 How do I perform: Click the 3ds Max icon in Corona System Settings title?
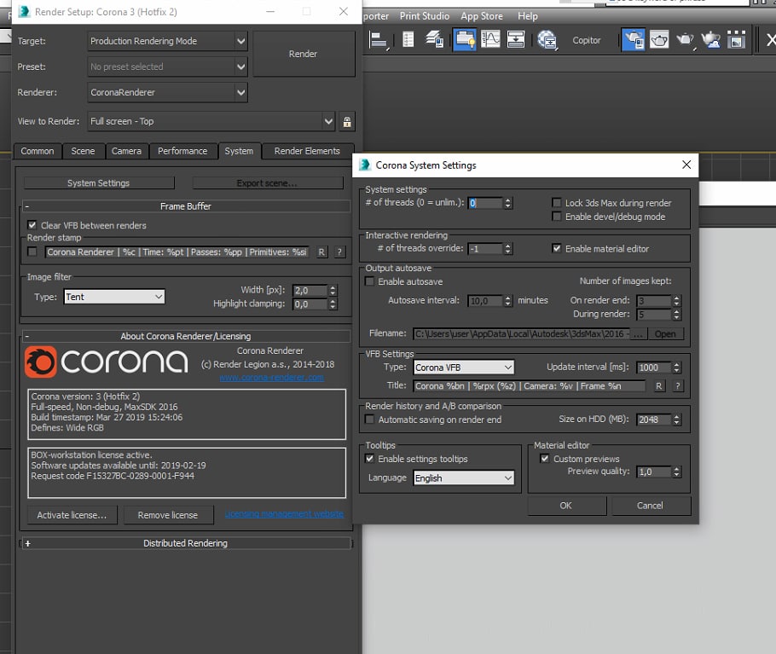coord(365,165)
